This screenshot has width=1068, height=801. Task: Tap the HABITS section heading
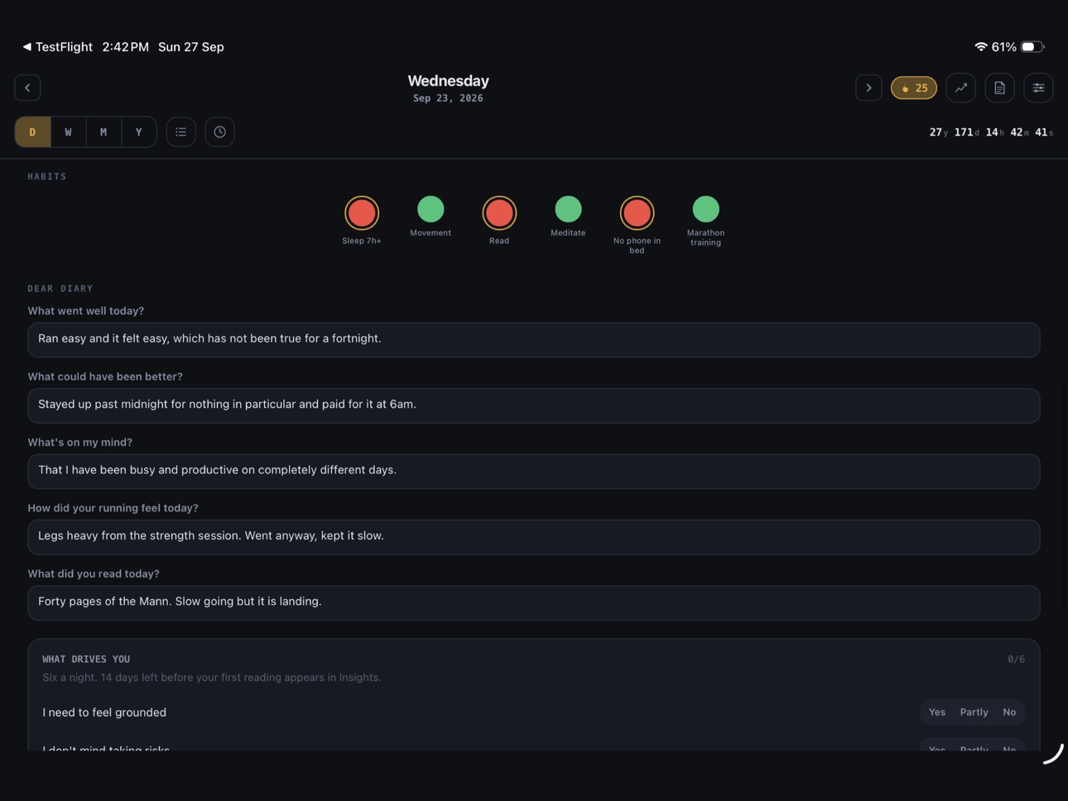[47, 176]
